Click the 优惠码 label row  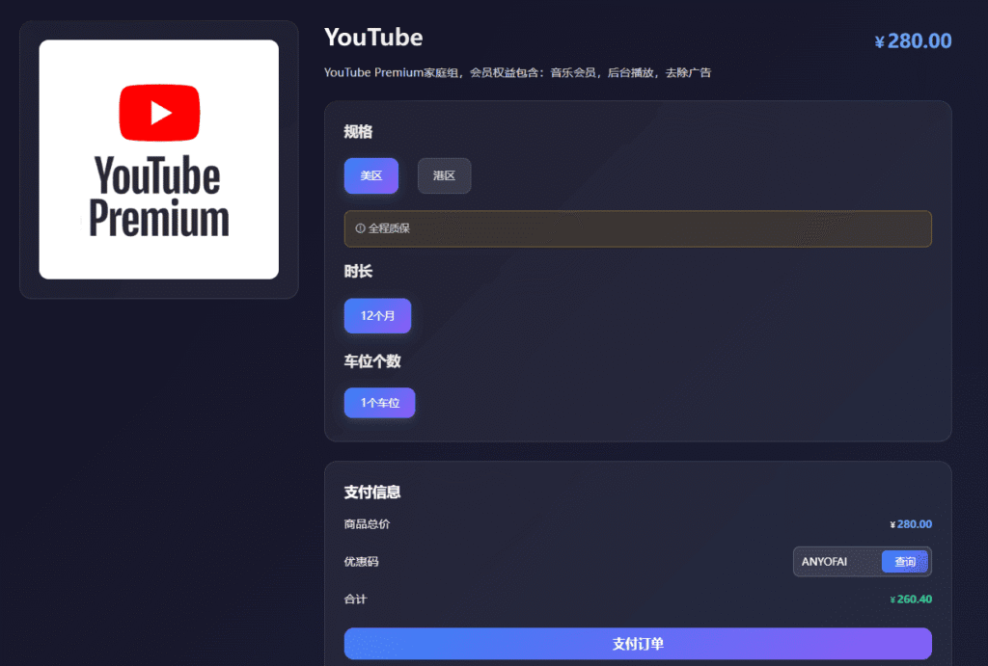tap(358, 561)
